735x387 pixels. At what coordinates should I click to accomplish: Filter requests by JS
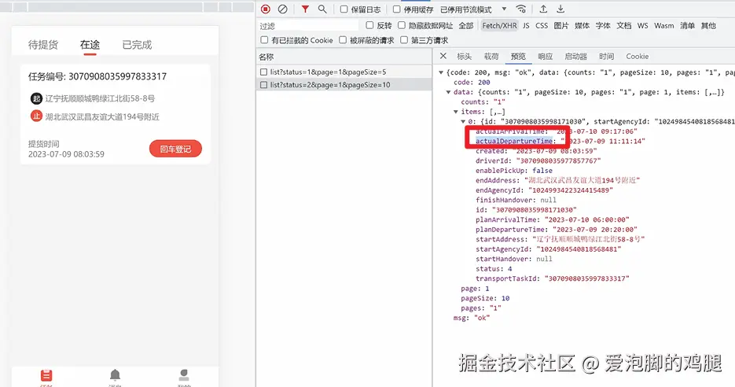pos(526,26)
